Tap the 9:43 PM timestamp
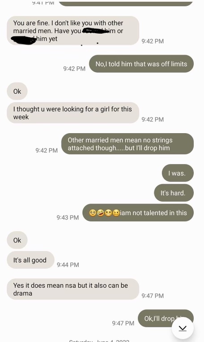Image resolution: width=204 pixels, height=342 pixels. pos(68,217)
